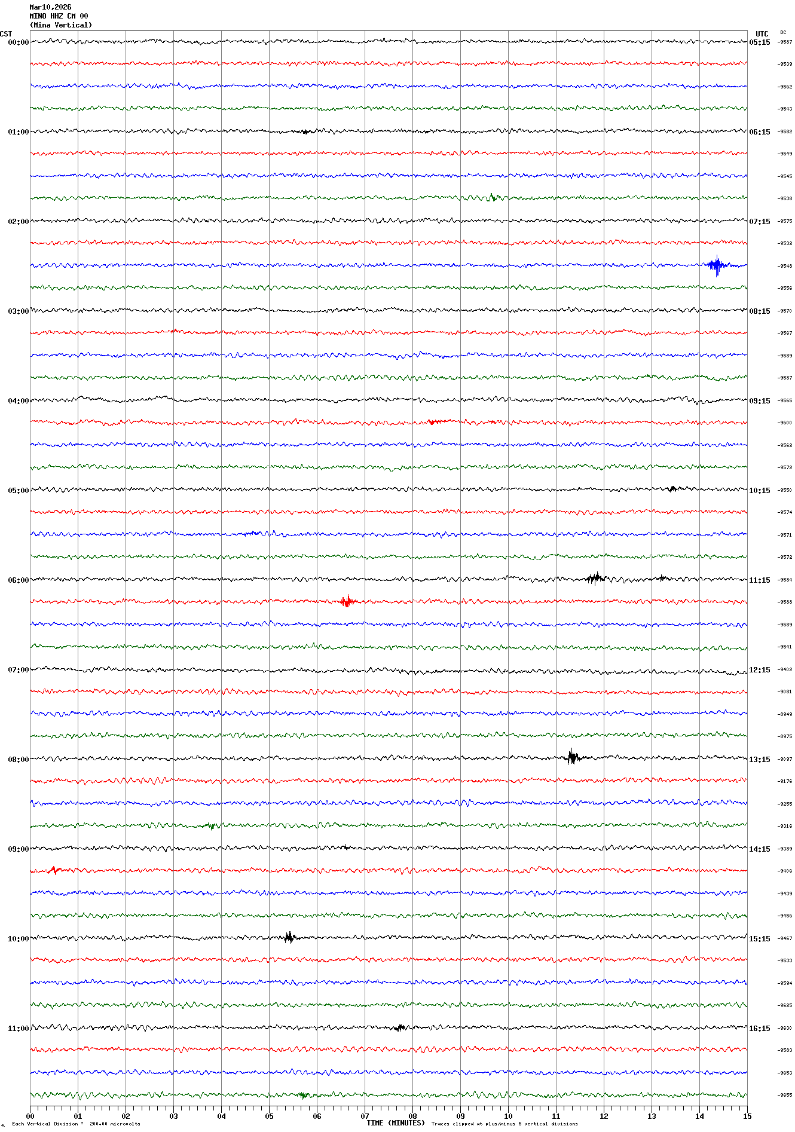Select the 11:00 CST row label
The image size is (795, 1132).
[18, 1029]
